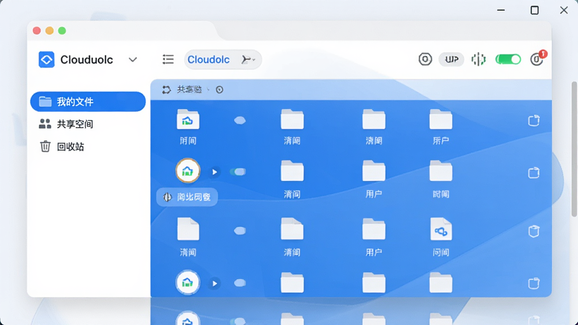
Task: Toggle the small pill switch in the third row
Action: coord(239,231)
